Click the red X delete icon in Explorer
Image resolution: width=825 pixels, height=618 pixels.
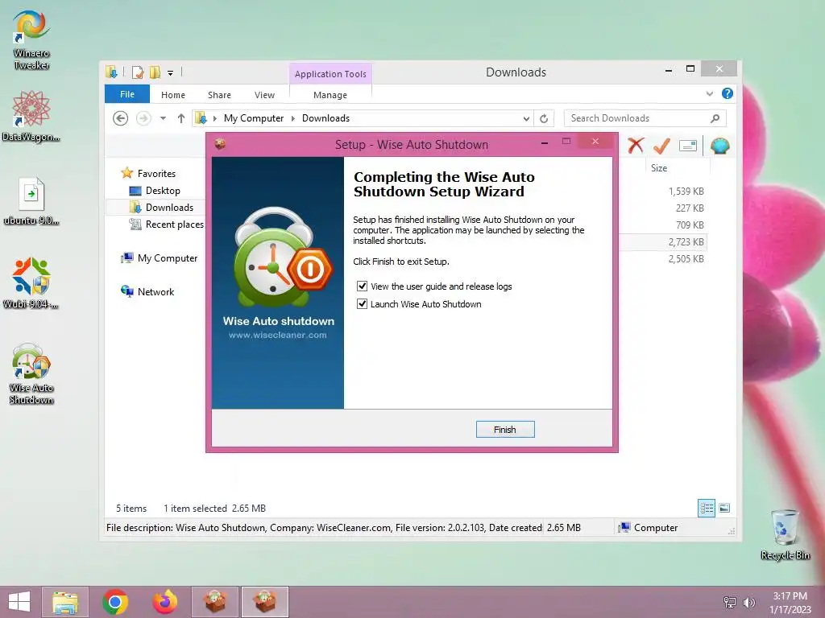(636, 146)
